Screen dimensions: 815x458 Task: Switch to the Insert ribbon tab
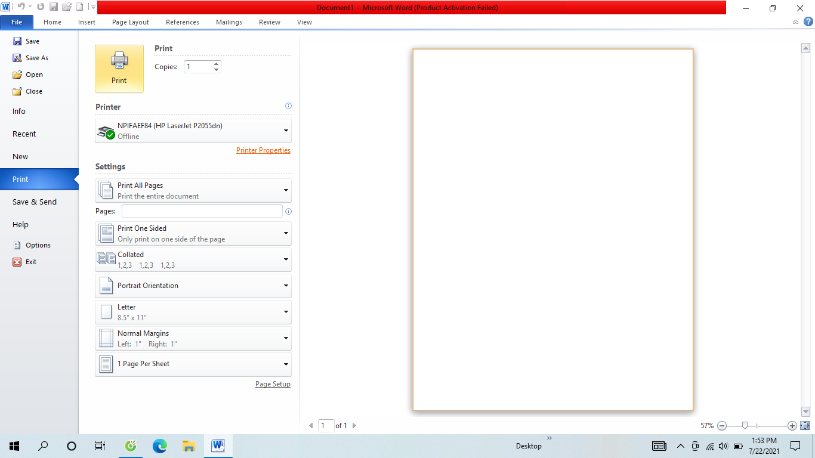87,22
